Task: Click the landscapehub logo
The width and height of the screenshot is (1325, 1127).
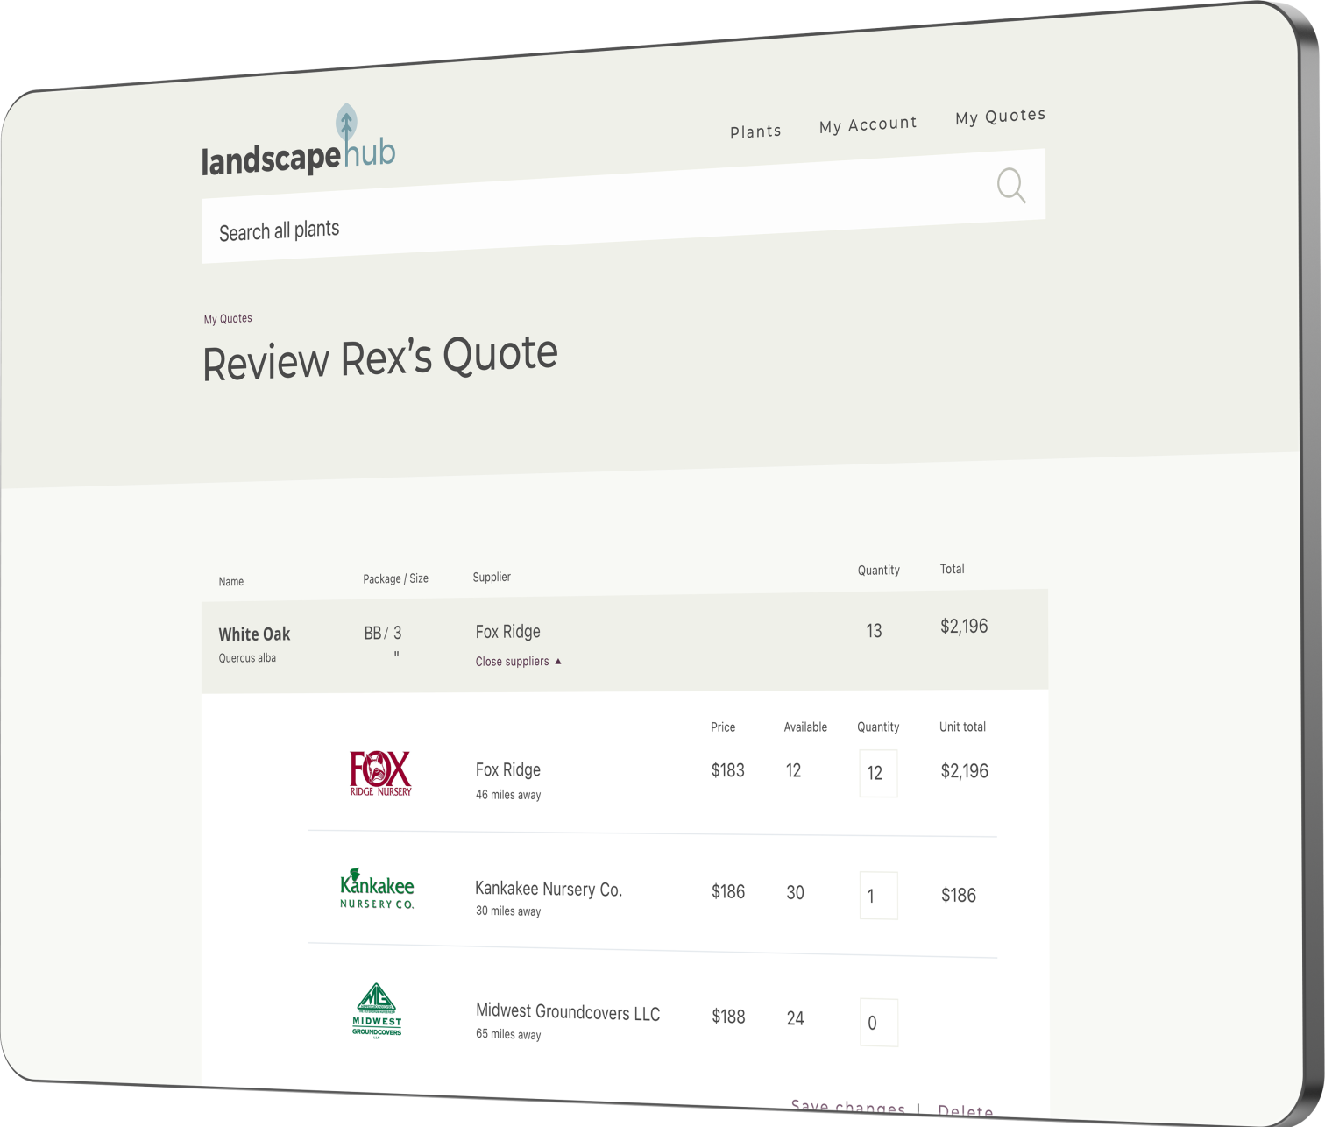Action: click(x=299, y=145)
